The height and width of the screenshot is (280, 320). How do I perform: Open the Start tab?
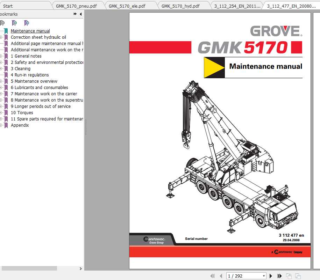(x=8, y=6)
